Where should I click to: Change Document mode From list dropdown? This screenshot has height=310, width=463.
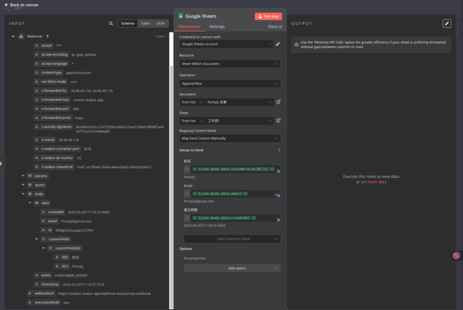click(192, 102)
